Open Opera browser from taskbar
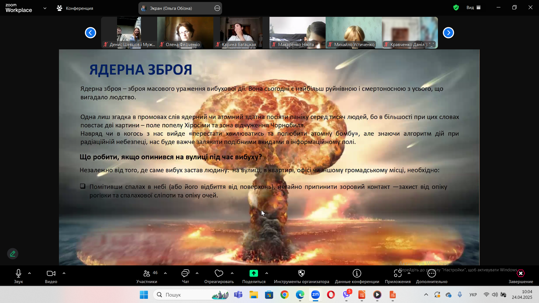 331,295
